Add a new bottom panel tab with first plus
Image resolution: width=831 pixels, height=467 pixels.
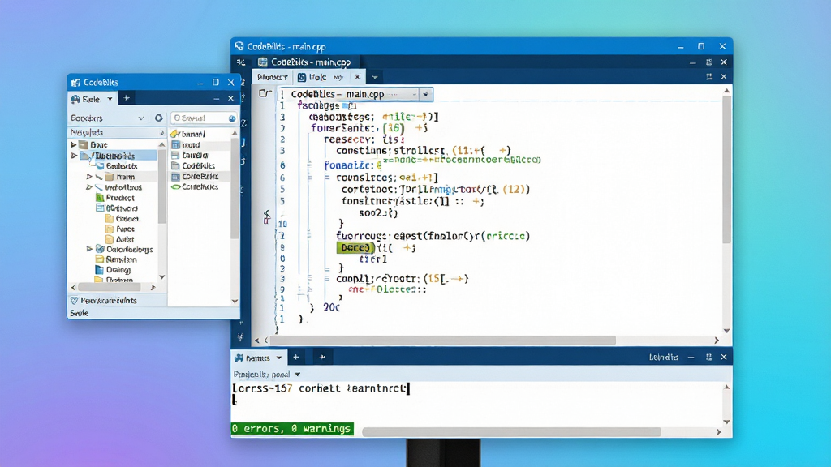coord(295,358)
